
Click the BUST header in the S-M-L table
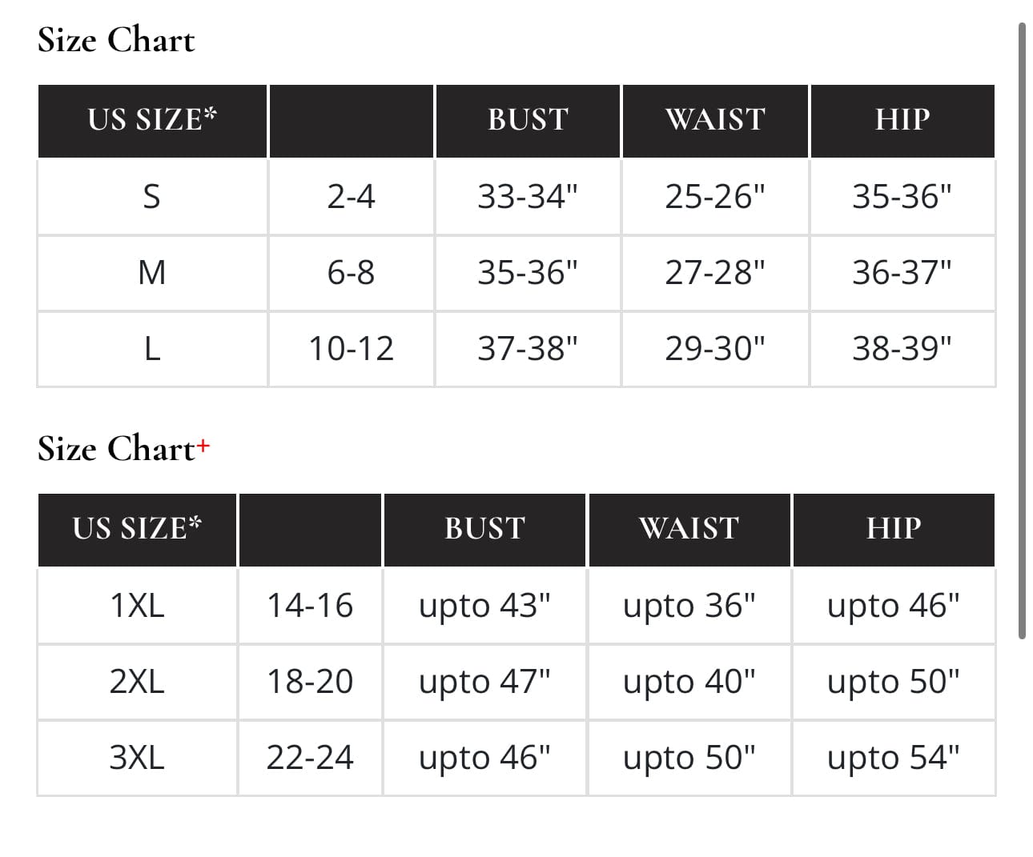(x=528, y=120)
